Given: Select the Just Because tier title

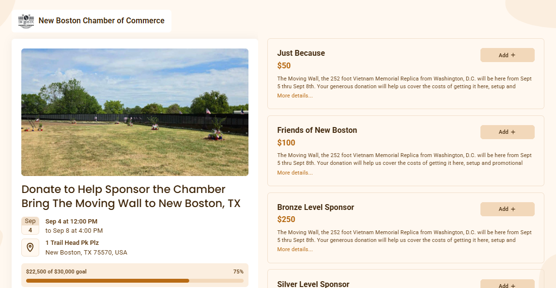Looking at the screenshot, I should coord(301,53).
